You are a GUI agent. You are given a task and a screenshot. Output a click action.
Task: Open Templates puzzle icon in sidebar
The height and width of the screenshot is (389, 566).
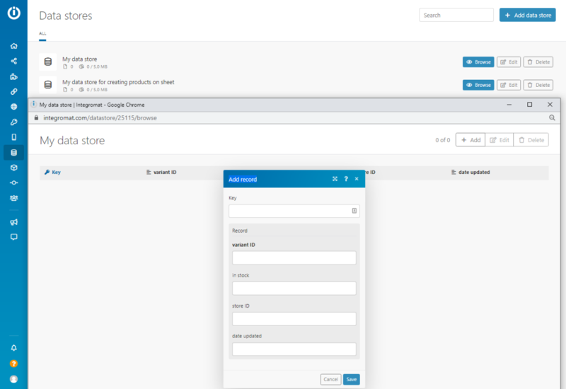(x=13, y=76)
